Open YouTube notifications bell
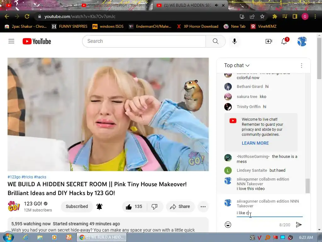Screen dimensions: 322x242 click(284, 41)
